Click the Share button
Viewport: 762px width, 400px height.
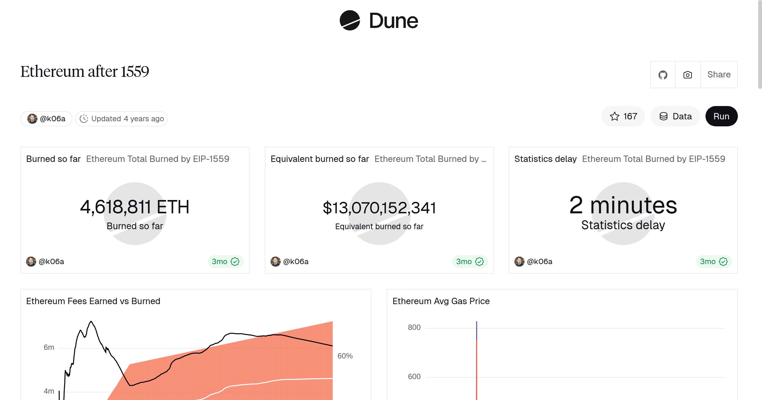(x=719, y=74)
